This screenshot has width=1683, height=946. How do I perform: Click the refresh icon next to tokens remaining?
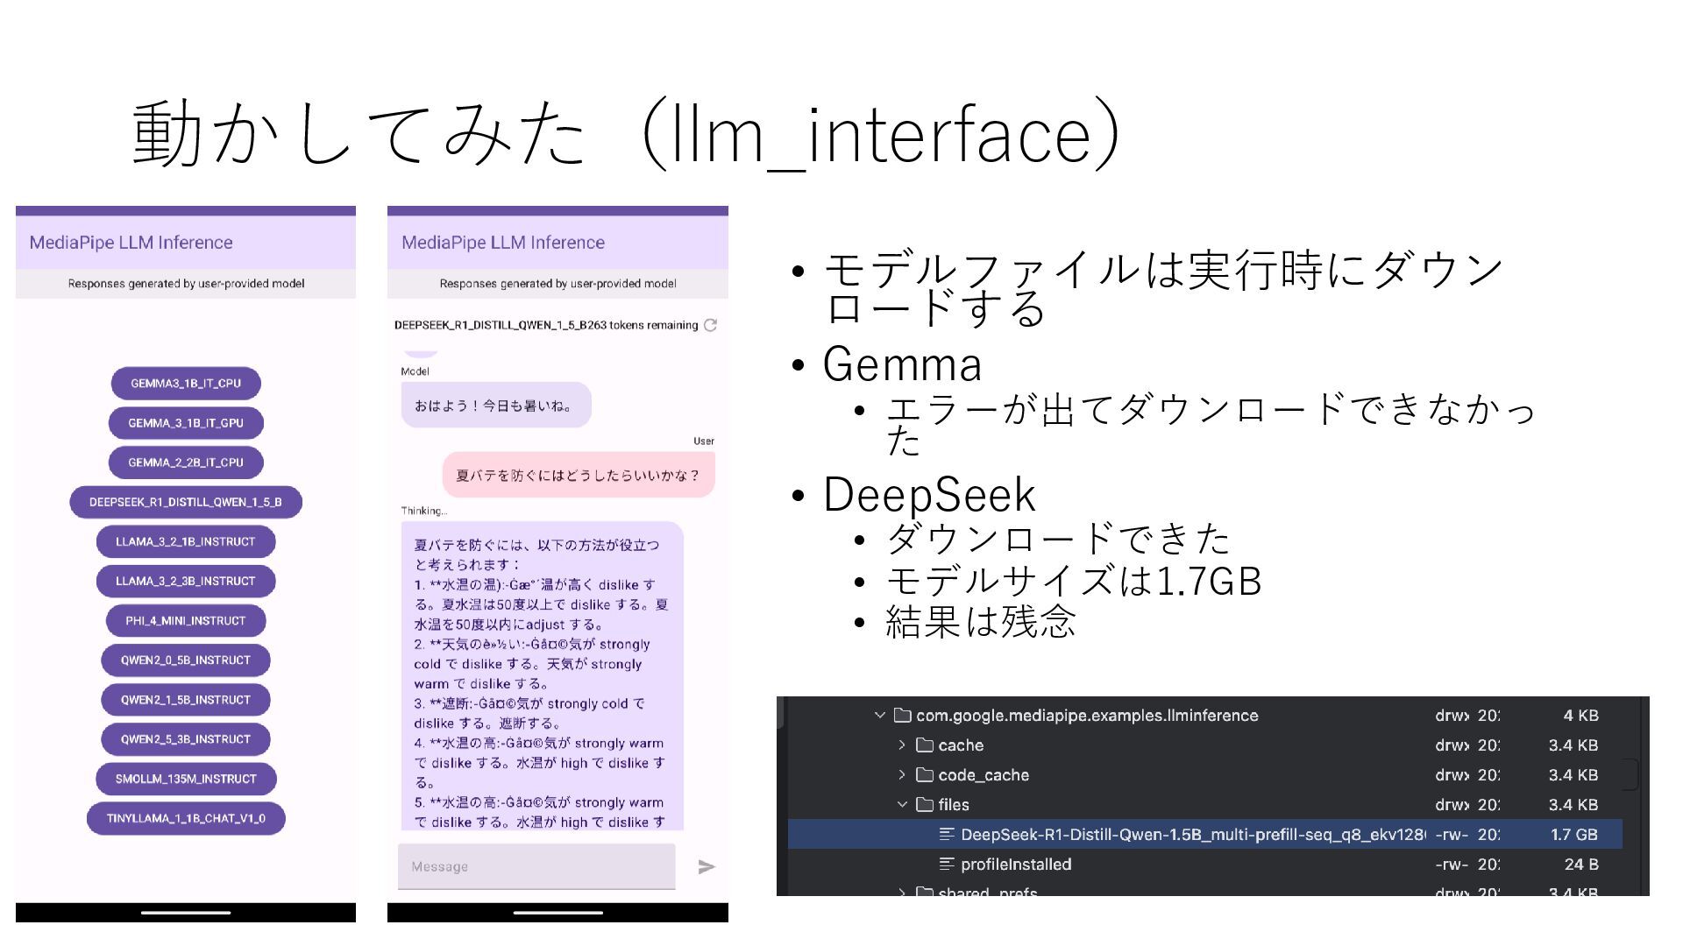(x=710, y=325)
